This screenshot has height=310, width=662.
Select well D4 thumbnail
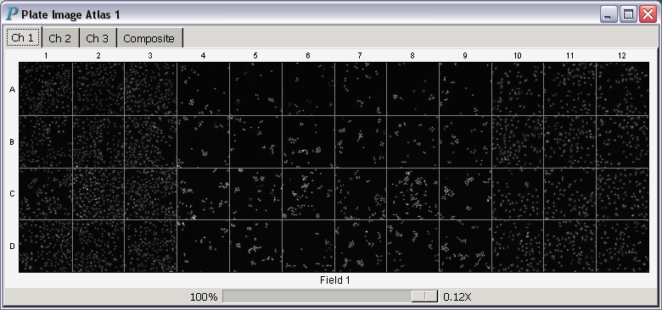203,246
